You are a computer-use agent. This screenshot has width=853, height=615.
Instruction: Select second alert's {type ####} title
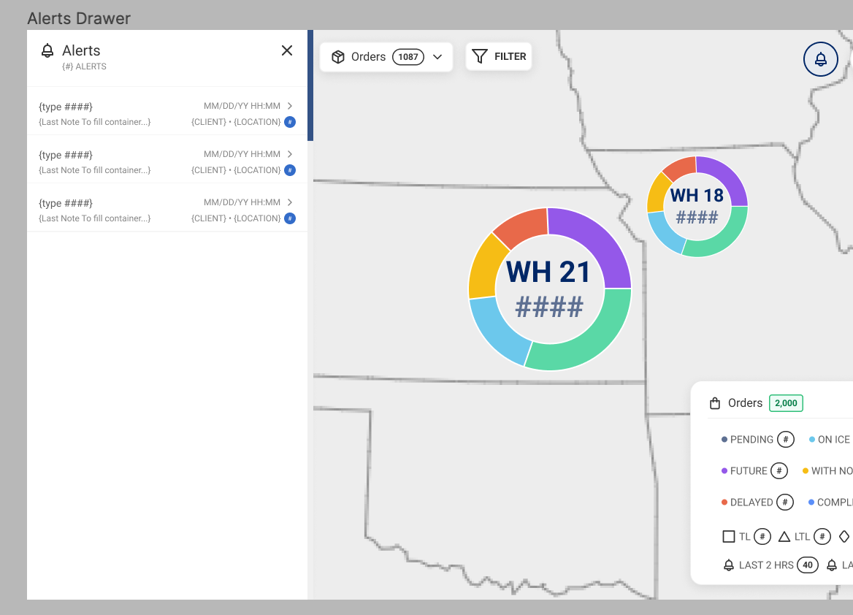click(65, 155)
